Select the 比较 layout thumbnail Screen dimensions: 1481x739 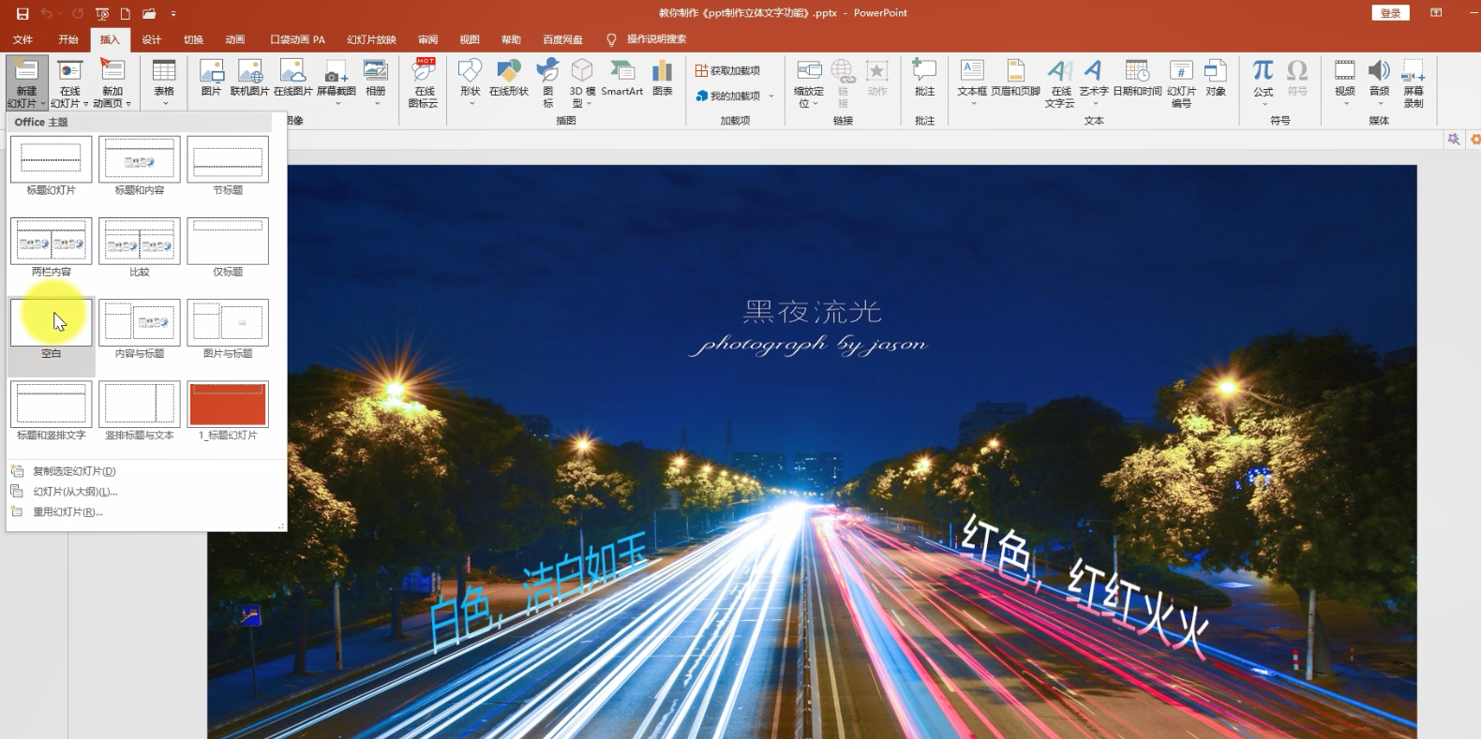click(x=140, y=241)
